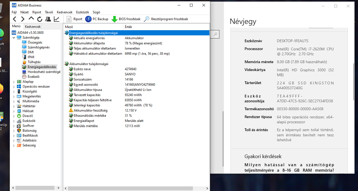Switch to the Menü tab
Image resolution: width=358 pixels, height=191 pixels.
(16, 26)
